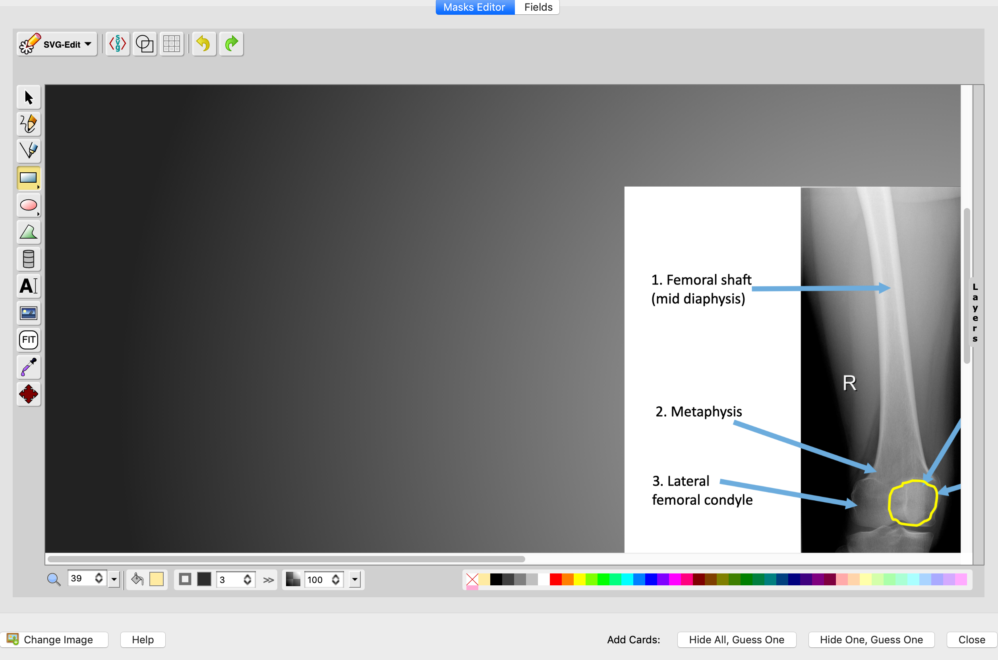This screenshot has width=998, height=660.
Task: Select the arrow selection tool
Action: [x=28, y=97]
